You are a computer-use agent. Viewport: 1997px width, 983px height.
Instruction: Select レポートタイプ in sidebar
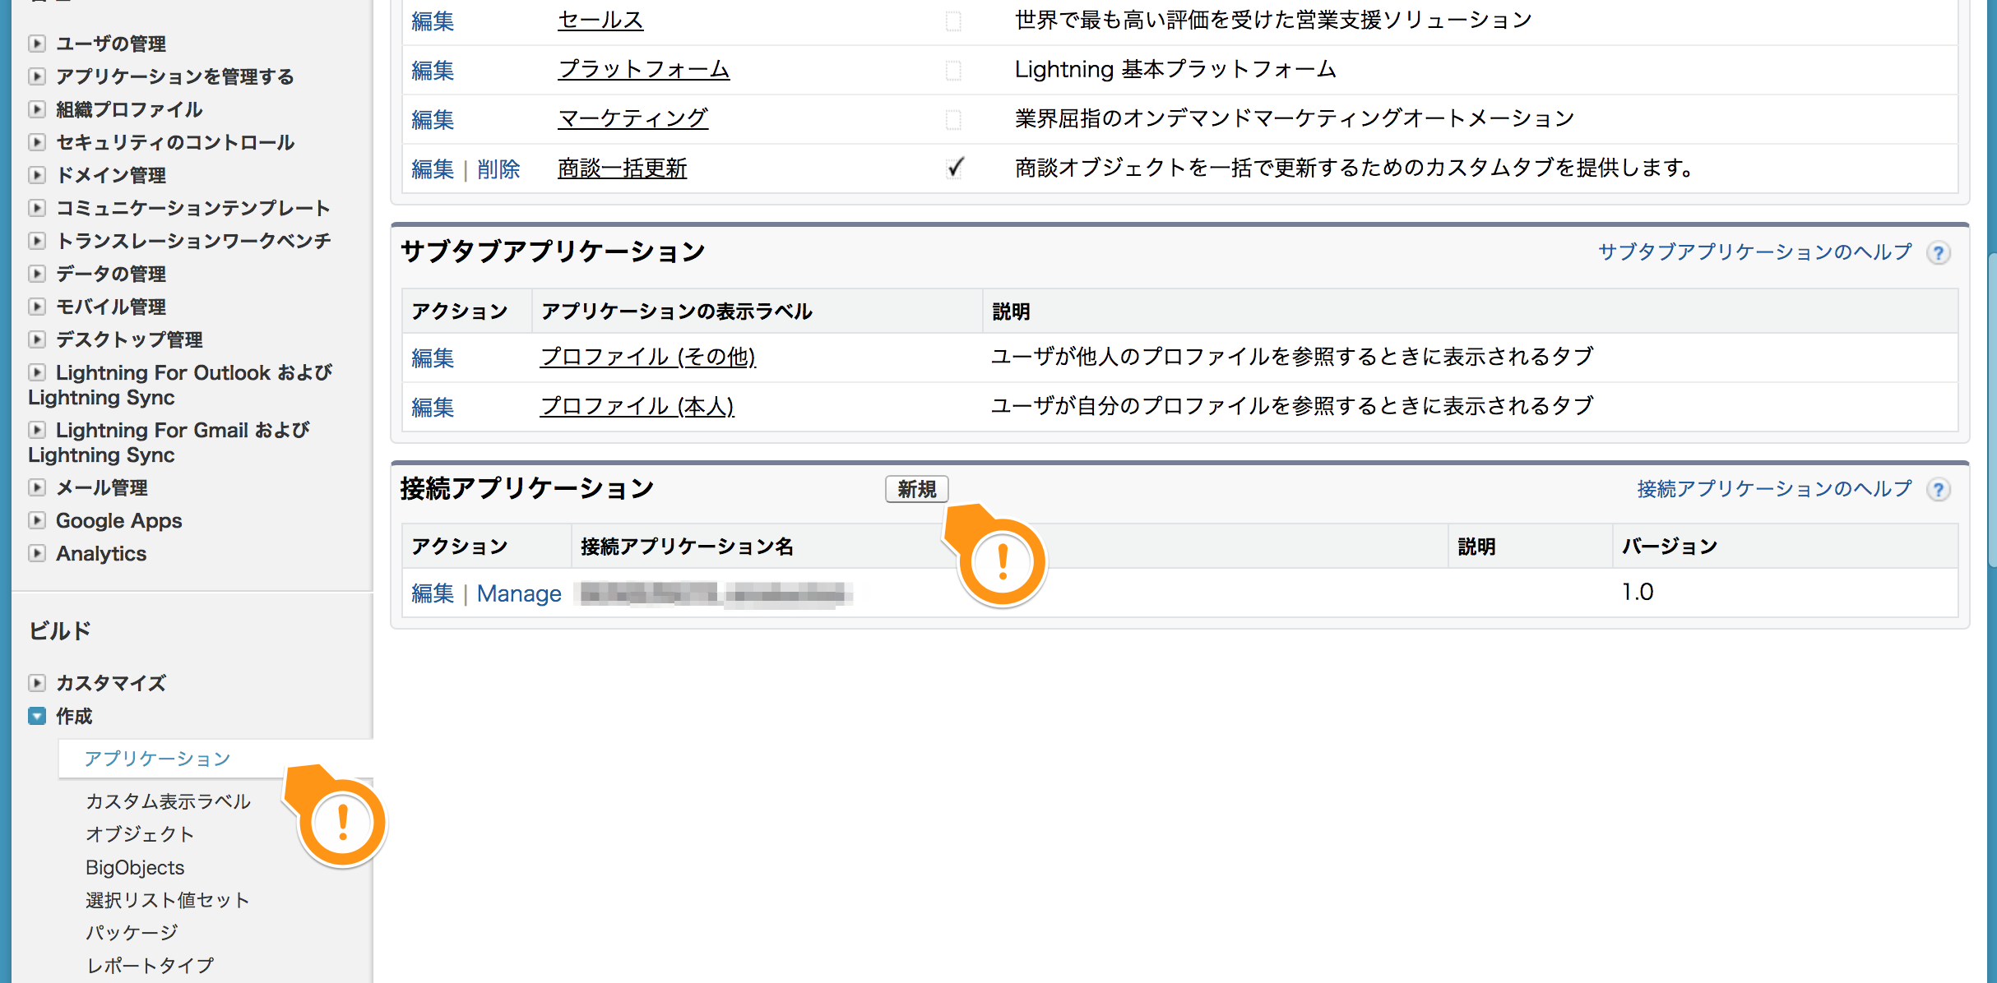pos(150,965)
